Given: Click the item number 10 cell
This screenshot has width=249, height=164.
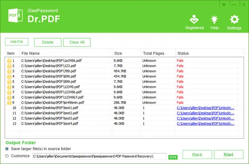Looking at the screenshot, I should (14, 108).
